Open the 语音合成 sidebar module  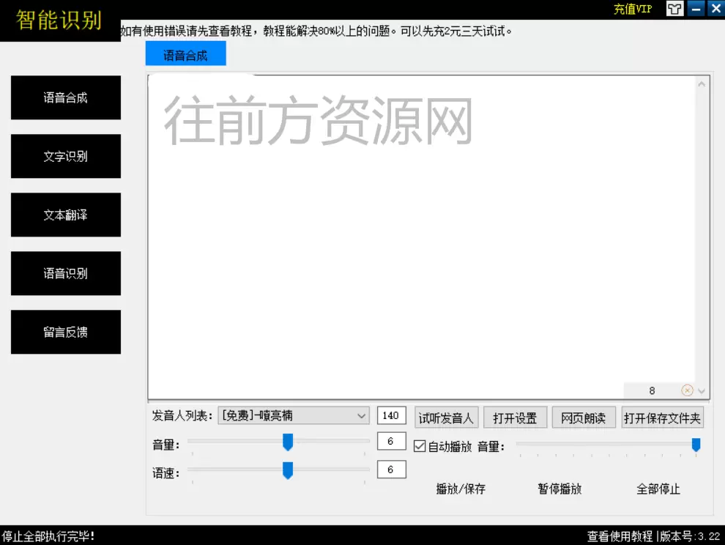66,97
